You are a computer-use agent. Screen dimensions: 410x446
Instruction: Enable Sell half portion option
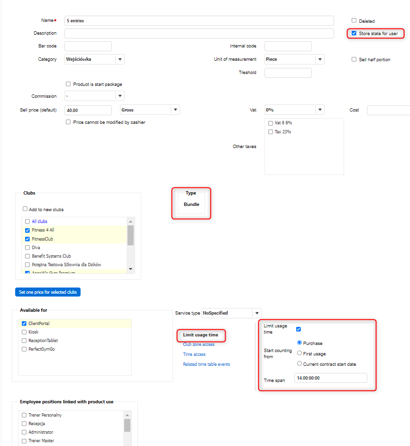pyautogui.click(x=354, y=59)
